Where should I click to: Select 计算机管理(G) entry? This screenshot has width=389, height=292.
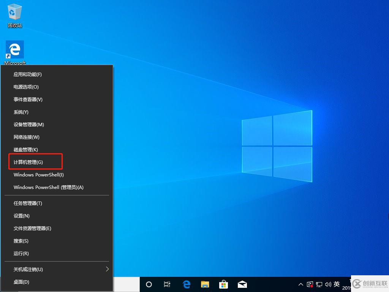click(x=57, y=162)
